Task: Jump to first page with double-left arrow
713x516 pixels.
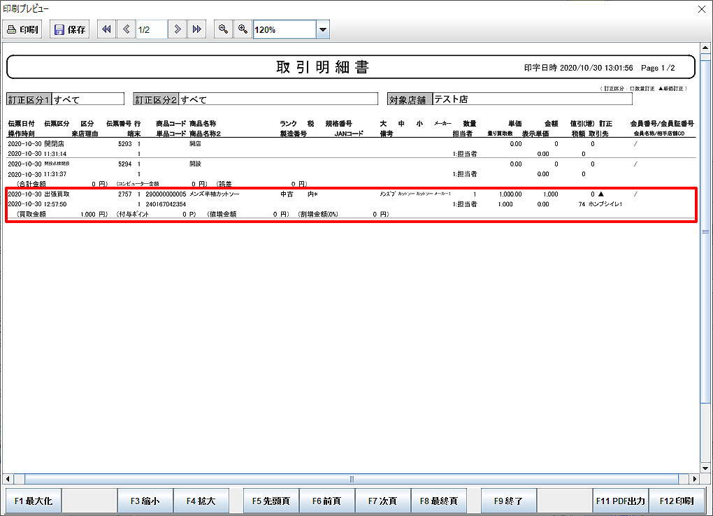Action: [x=106, y=29]
